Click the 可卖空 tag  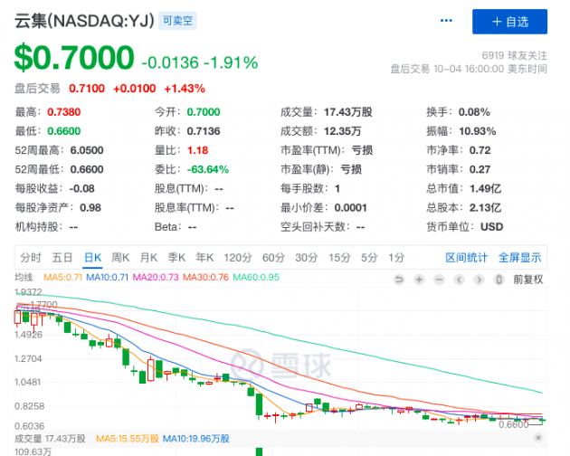click(x=177, y=21)
